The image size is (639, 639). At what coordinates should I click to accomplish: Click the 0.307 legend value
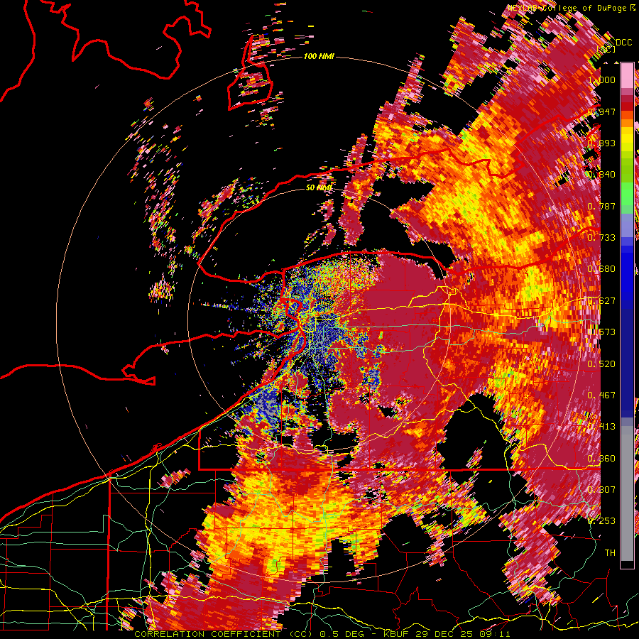click(601, 490)
